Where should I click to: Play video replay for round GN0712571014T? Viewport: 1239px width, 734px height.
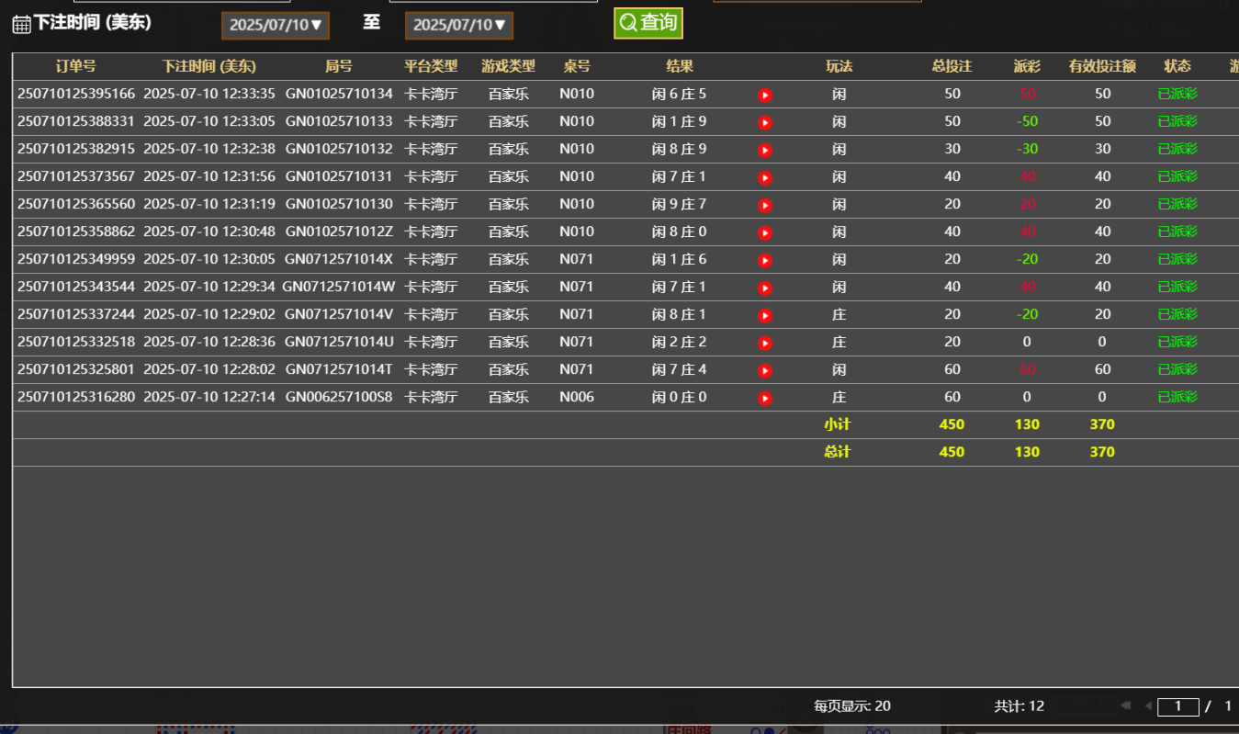tap(765, 370)
